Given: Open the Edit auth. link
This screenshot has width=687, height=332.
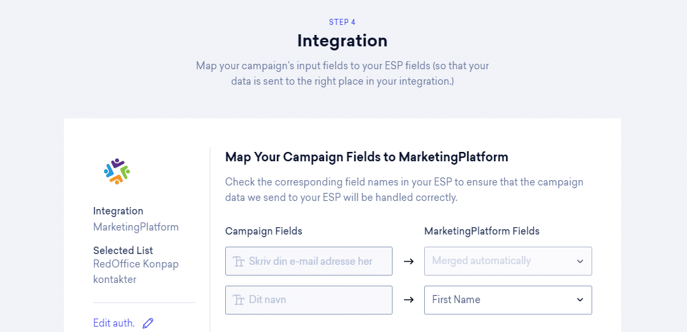Looking at the screenshot, I should tap(114, 323).
